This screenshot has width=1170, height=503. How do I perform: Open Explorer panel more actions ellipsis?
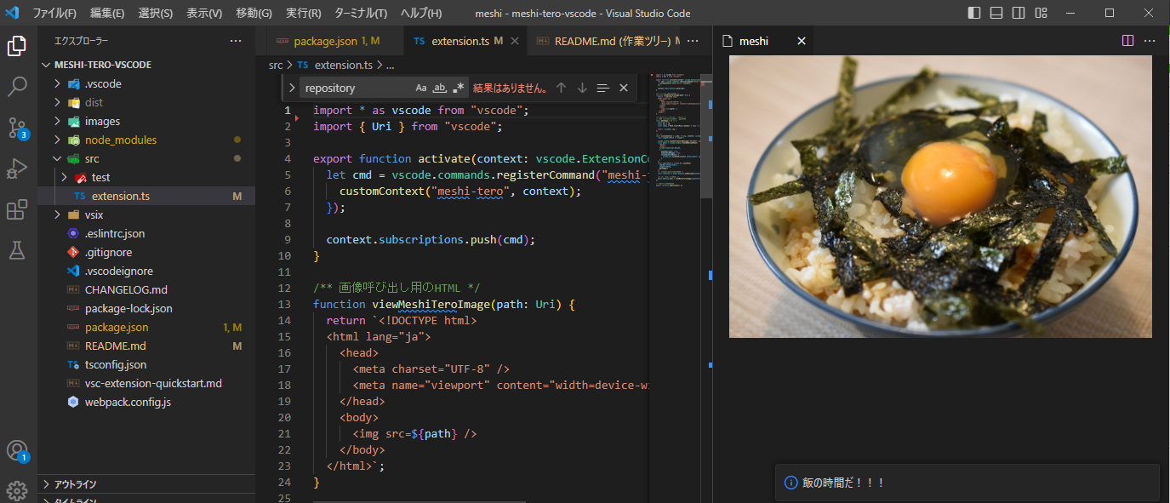[x=236, y=41]
